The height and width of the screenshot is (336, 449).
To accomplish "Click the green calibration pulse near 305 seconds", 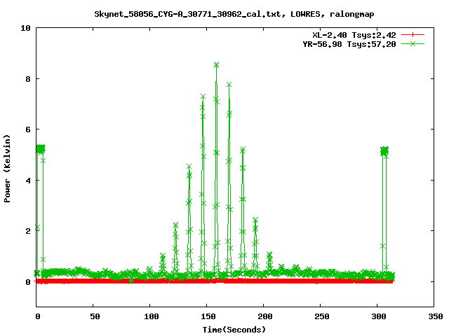I will click(384, 150).
